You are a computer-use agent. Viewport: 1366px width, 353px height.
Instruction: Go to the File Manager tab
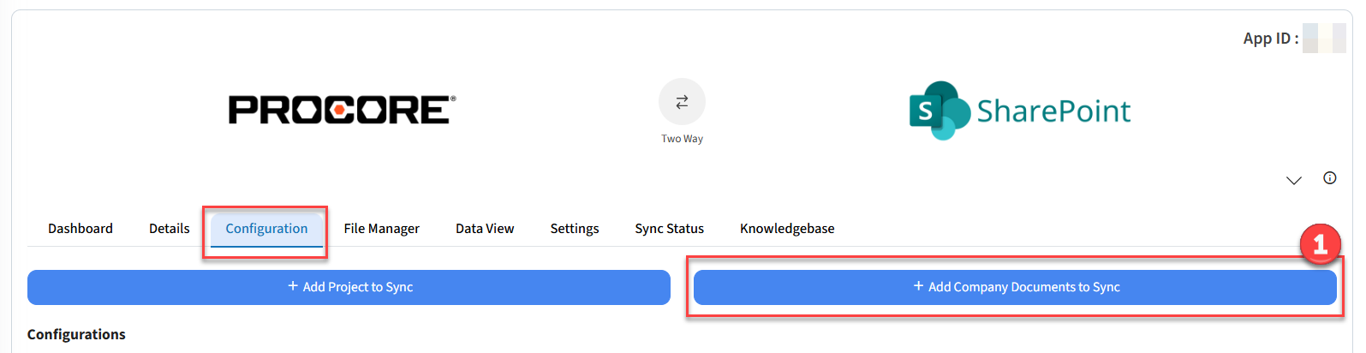tap(381, 229)
